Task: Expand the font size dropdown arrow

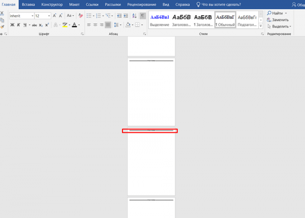Action: click(49, 16)
